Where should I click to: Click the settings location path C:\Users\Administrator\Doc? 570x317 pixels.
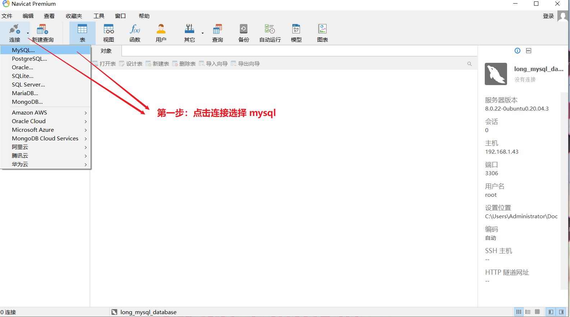(521, 216)
